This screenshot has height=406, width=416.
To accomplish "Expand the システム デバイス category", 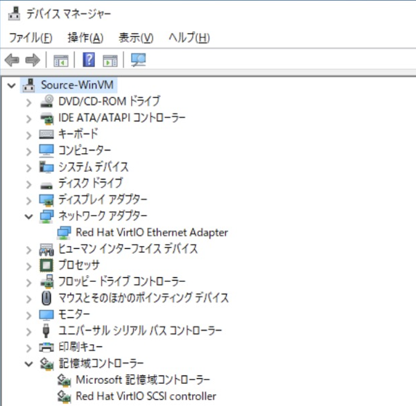I will click(x=29, y=168).
